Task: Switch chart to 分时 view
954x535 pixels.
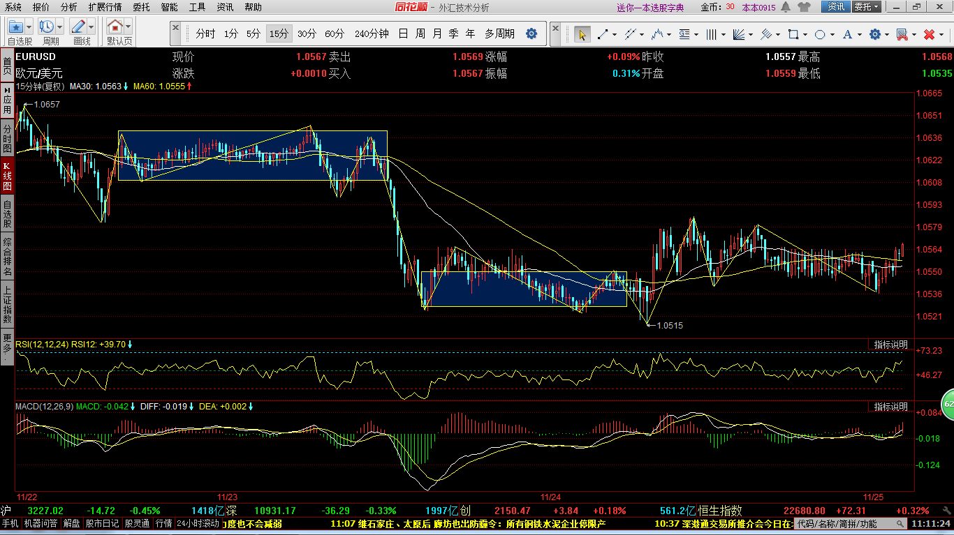Action: (x=205, y=33)
